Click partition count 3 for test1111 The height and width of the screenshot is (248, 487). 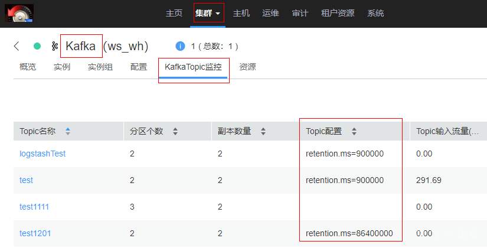(x=132, y=207)
